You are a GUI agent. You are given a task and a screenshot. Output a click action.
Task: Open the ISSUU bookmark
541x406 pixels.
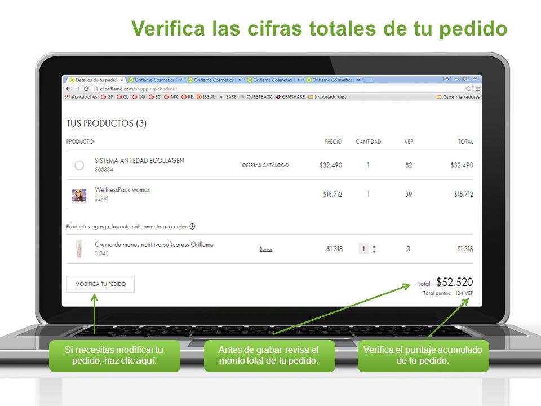coord(206,97)
